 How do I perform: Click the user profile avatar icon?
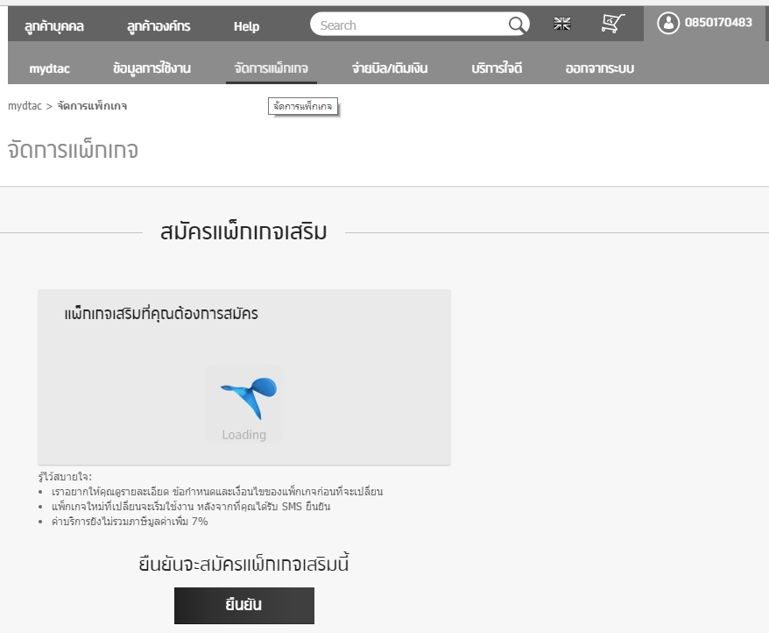[x=668, y=23]
